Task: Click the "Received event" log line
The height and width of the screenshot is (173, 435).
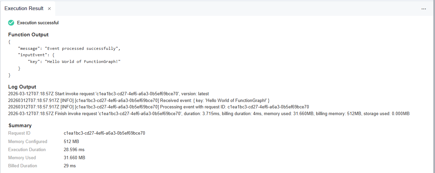Action: (x=139, y=101)
